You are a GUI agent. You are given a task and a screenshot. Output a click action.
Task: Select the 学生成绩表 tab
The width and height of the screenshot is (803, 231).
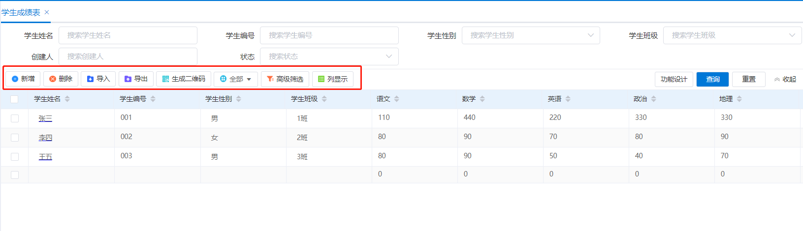(x=21, y=12)
